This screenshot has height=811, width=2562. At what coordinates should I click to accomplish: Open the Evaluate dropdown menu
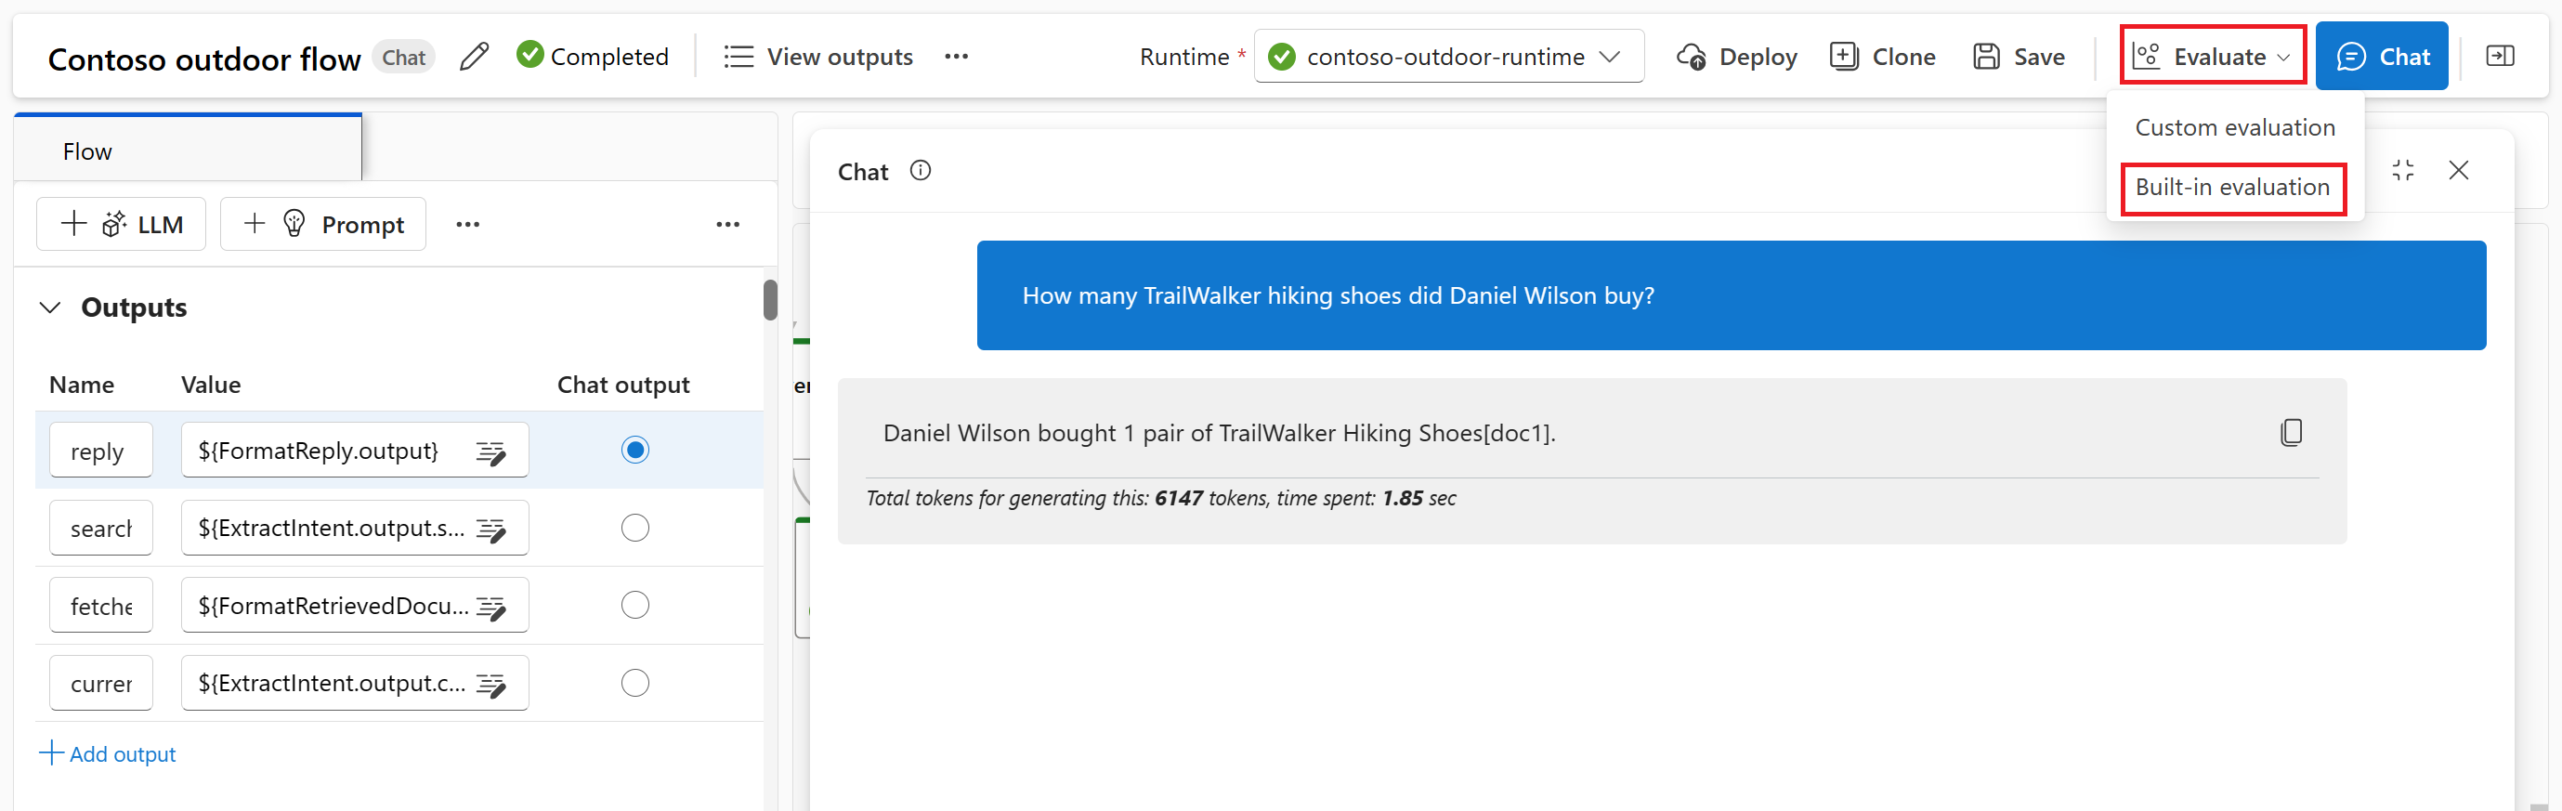coord(2213,57)
